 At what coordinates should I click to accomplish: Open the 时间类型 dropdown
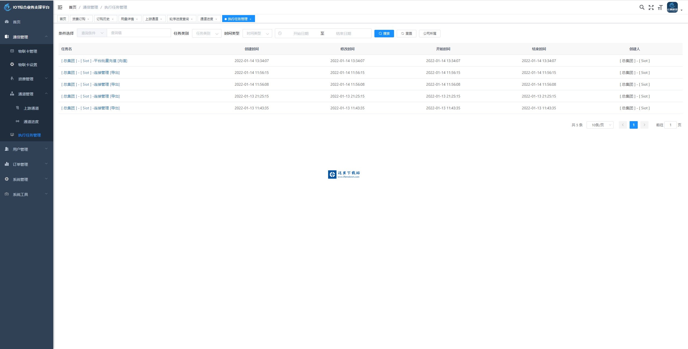[257, 33]
